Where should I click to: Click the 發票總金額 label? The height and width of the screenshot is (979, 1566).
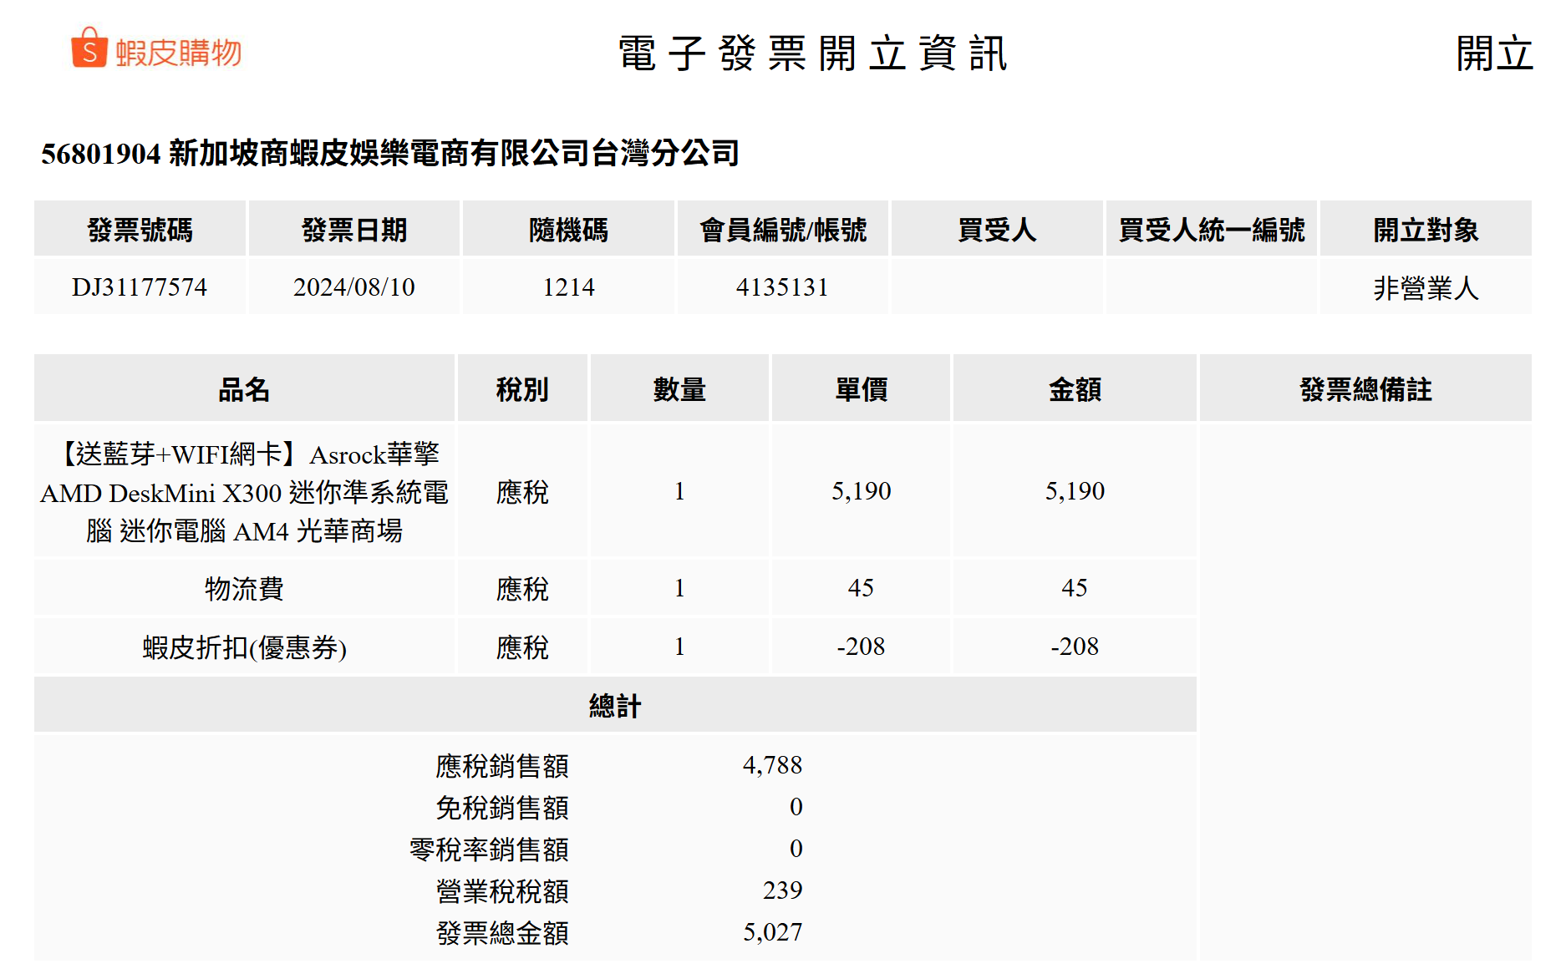click(502, 933)
